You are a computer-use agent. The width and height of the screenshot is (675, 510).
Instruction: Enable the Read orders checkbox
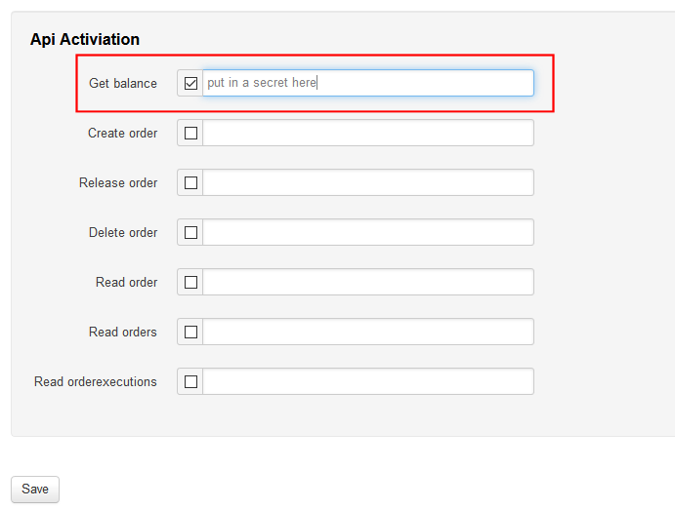click(x=190, y=333)
